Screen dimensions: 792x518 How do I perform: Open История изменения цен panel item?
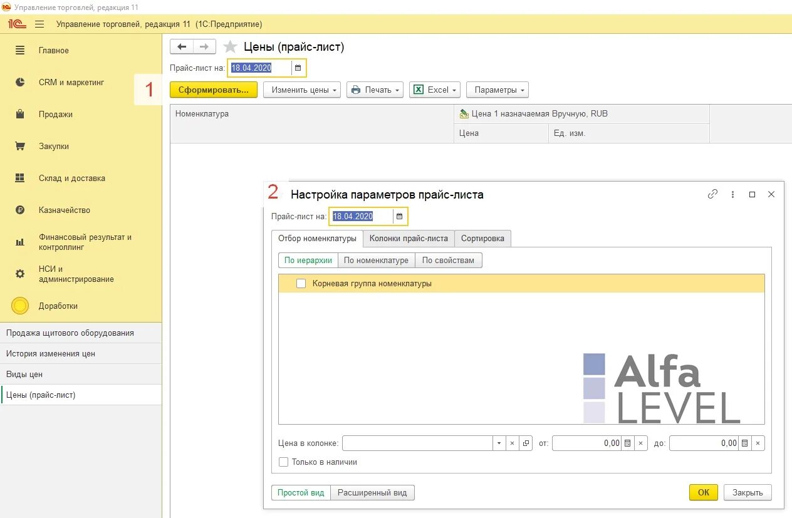tap(81, 353)
